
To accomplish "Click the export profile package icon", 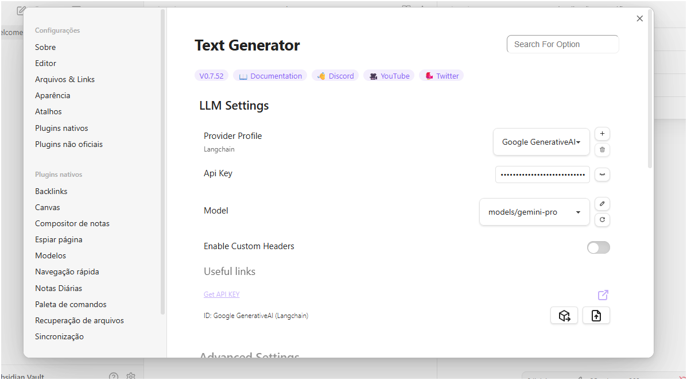I will coord(564,316).
